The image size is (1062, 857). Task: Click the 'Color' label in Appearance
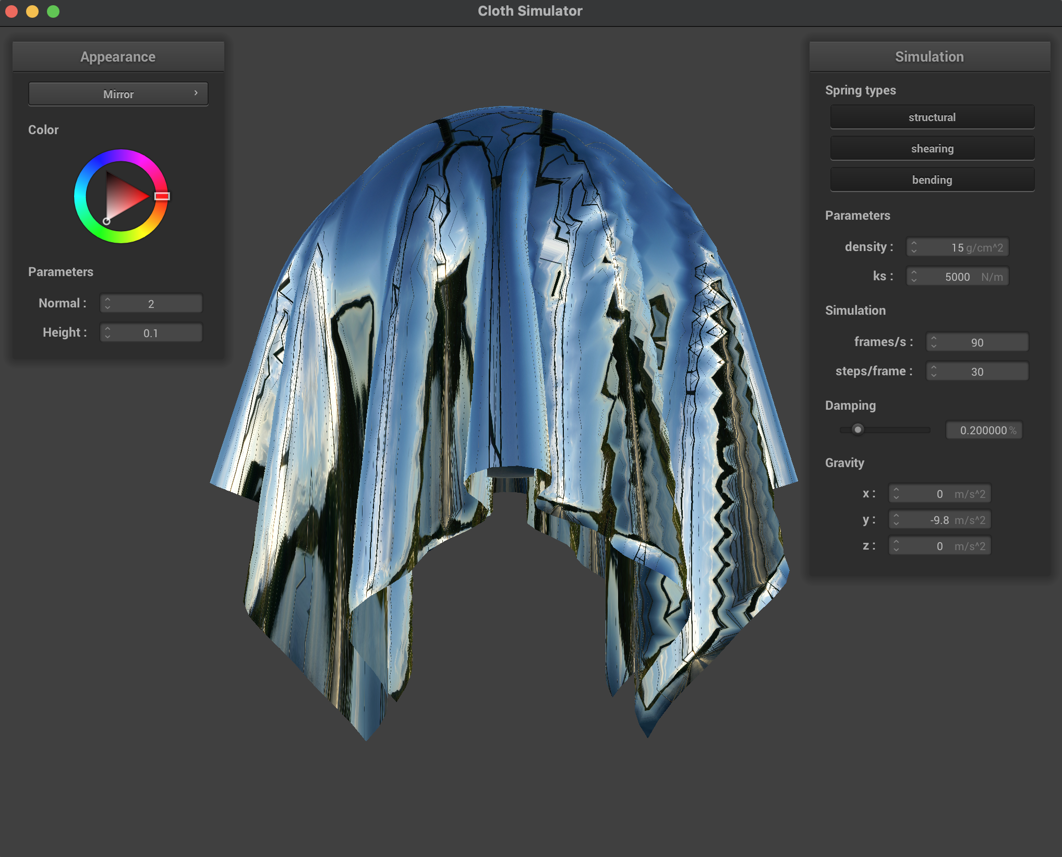(x=43, y=129)
